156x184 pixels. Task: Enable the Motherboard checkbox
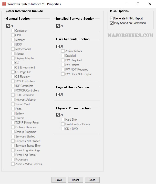pos(13,49)
